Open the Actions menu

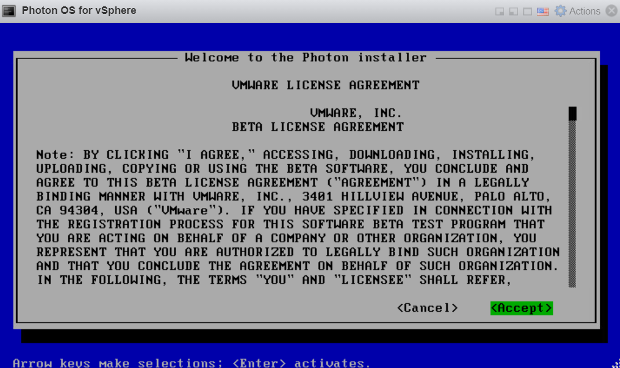coord(584,11)
